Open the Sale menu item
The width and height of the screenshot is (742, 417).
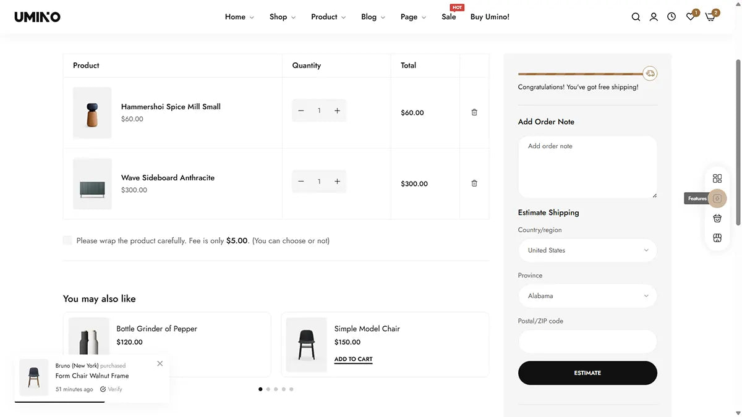point(449,17)
